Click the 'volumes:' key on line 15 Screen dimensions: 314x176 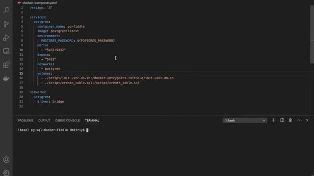click(x=45, y=73)
